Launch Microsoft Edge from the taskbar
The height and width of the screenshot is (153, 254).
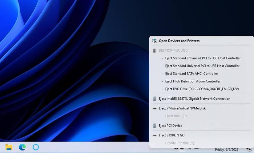[x=22, y=147]
